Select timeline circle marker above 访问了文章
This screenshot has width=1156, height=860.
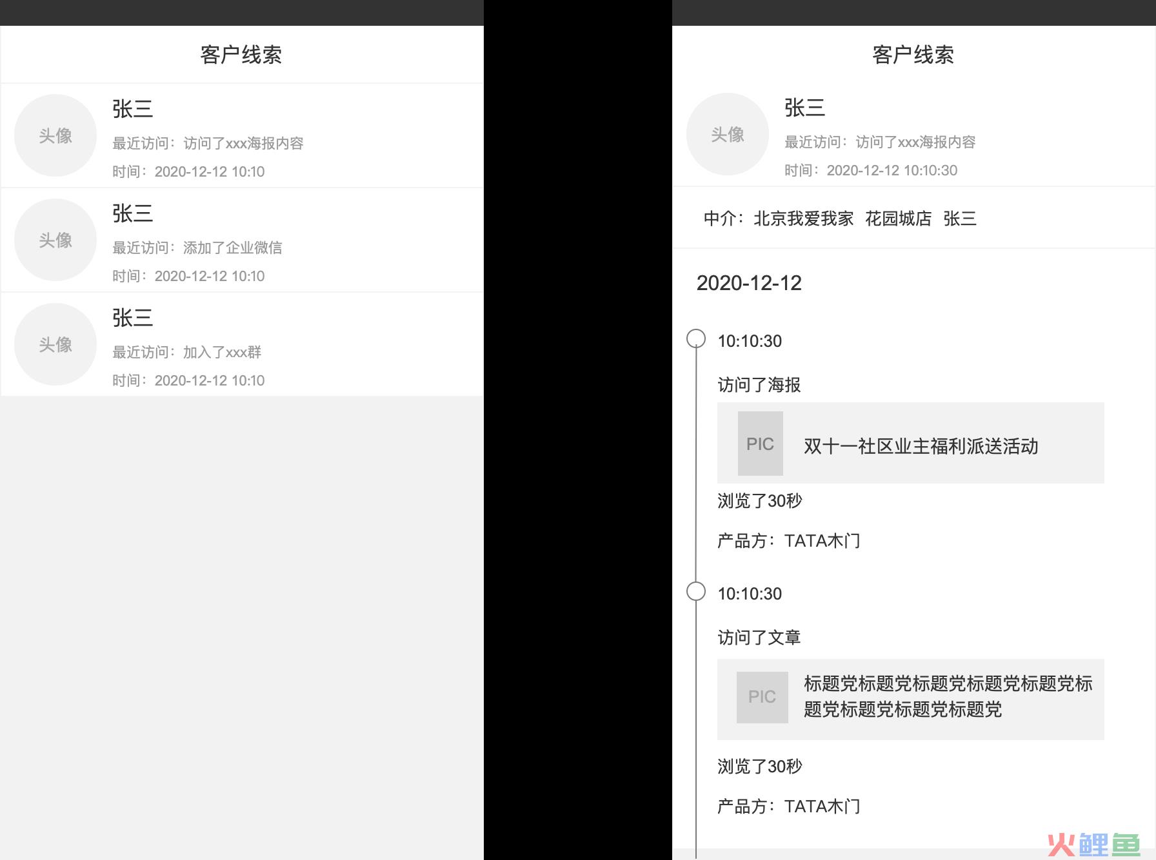coord(696,591)
